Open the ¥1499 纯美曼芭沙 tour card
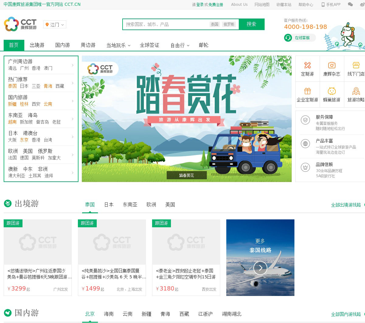The height and width of the screenshot is (323, 365). [112, 258]
